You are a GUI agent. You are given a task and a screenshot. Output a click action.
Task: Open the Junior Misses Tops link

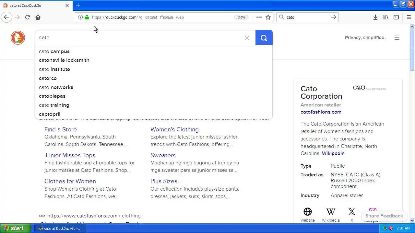coord(70,155)
